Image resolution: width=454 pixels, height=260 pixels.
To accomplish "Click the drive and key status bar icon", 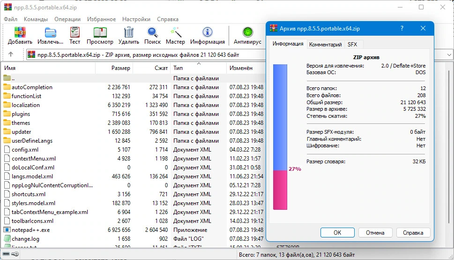I will click(11, 254).
